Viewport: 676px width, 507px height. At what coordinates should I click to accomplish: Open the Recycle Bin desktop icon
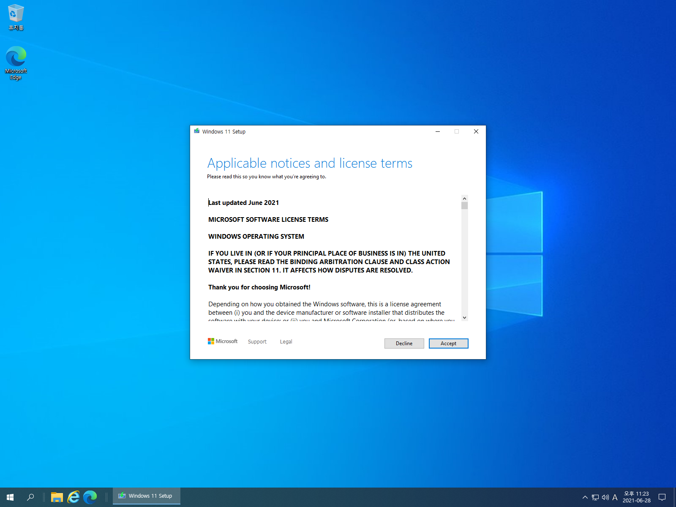16,17
